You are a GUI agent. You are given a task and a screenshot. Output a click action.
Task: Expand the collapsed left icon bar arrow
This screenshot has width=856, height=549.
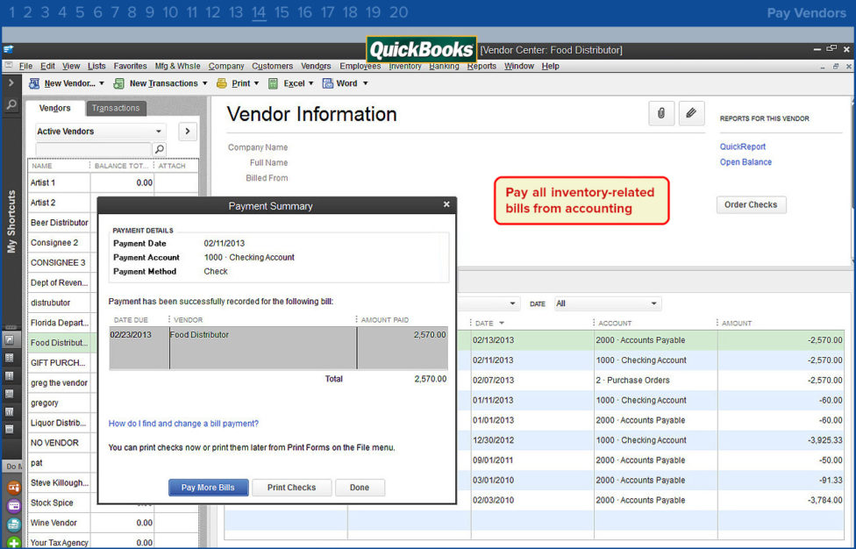coord(11,83)
